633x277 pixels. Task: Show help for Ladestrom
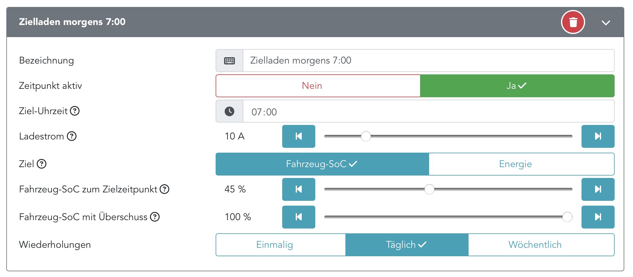click(x=72, y=136)
